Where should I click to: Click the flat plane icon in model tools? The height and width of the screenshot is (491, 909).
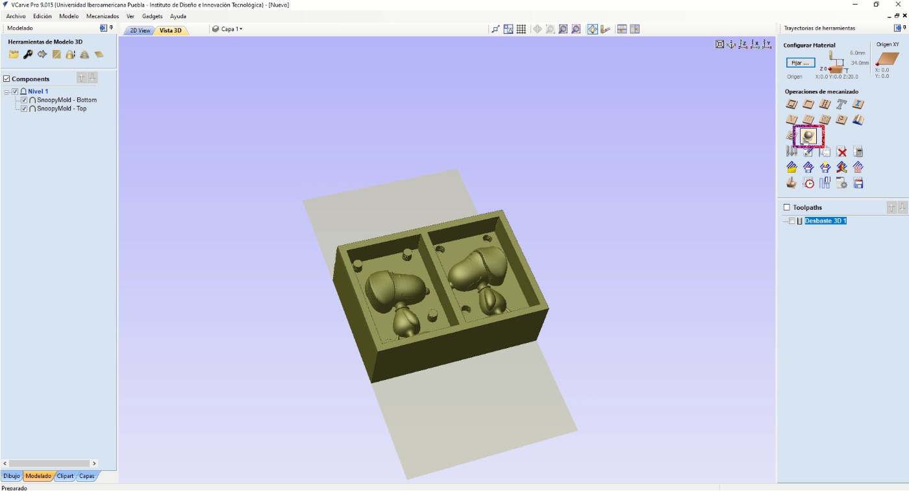[x=99, y=55]
